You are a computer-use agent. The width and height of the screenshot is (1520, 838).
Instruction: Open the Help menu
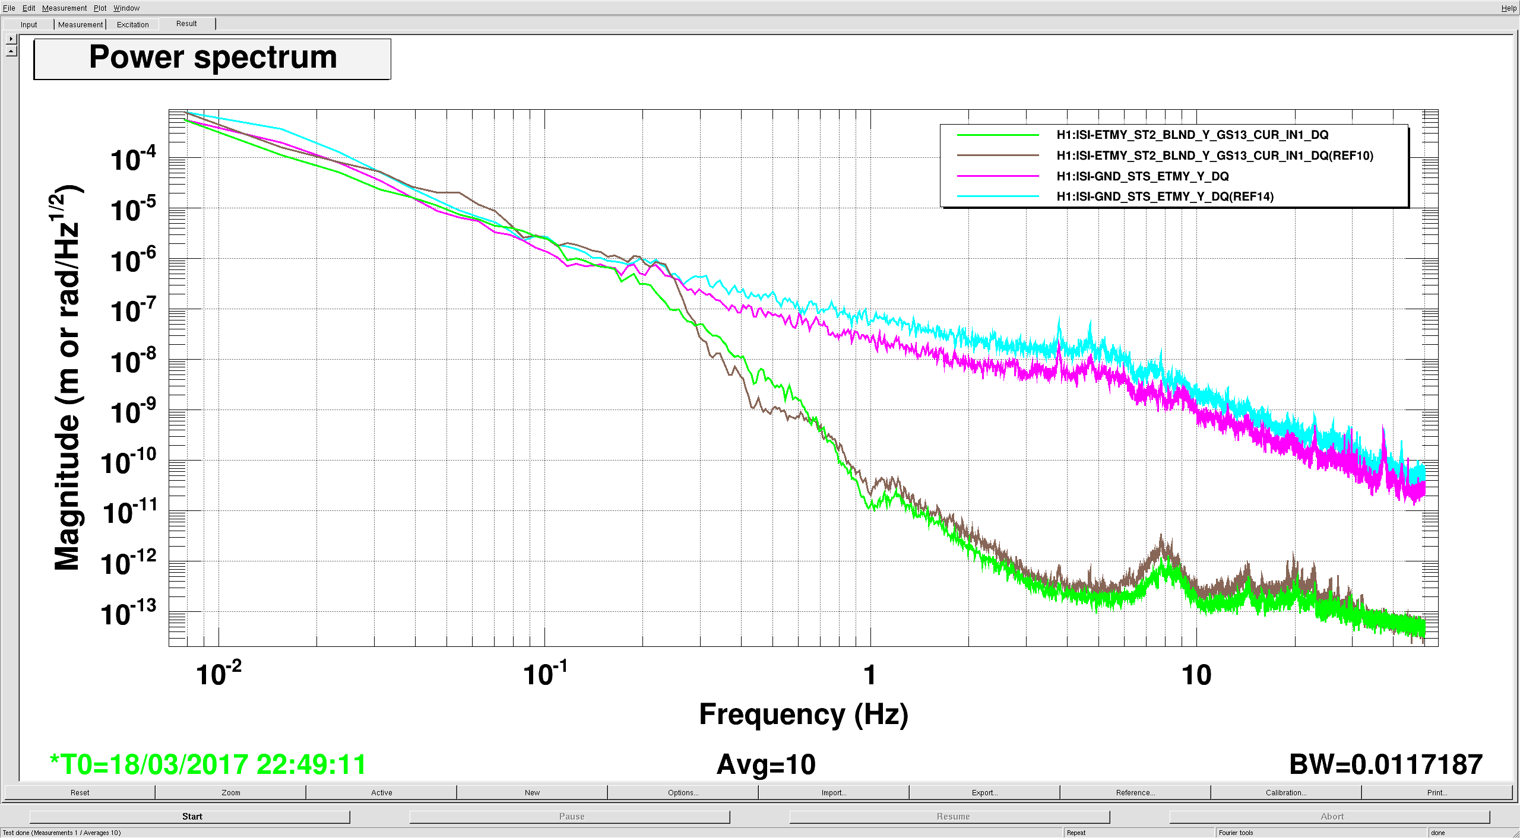coord(1509,8)
